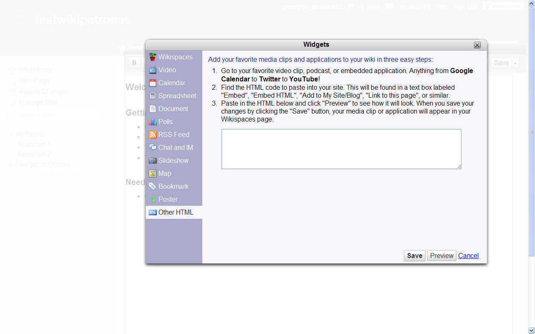Focus the HTML embed code text area
Screen dimensions: 535x334
point(341,149)
